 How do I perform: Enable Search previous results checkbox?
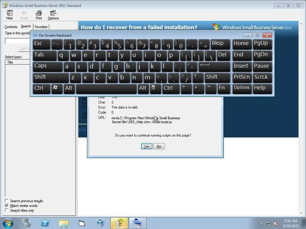7,201
